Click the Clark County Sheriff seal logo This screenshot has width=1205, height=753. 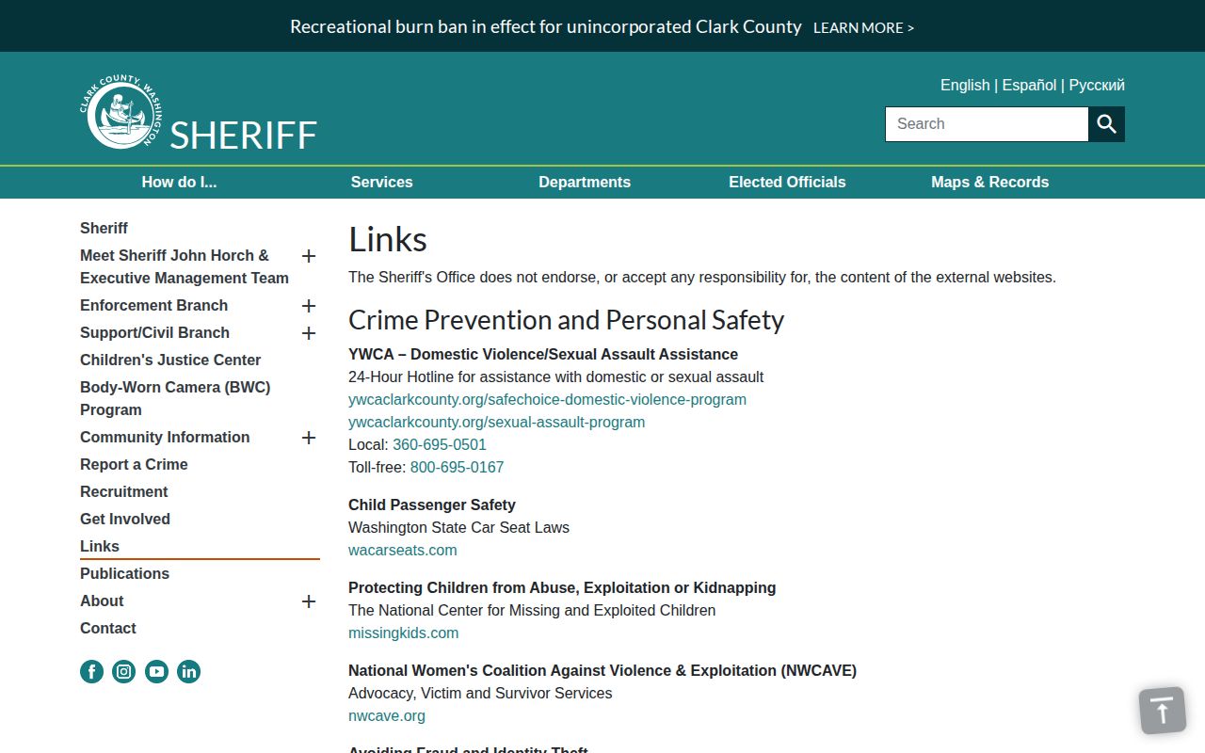coord(120,112)
